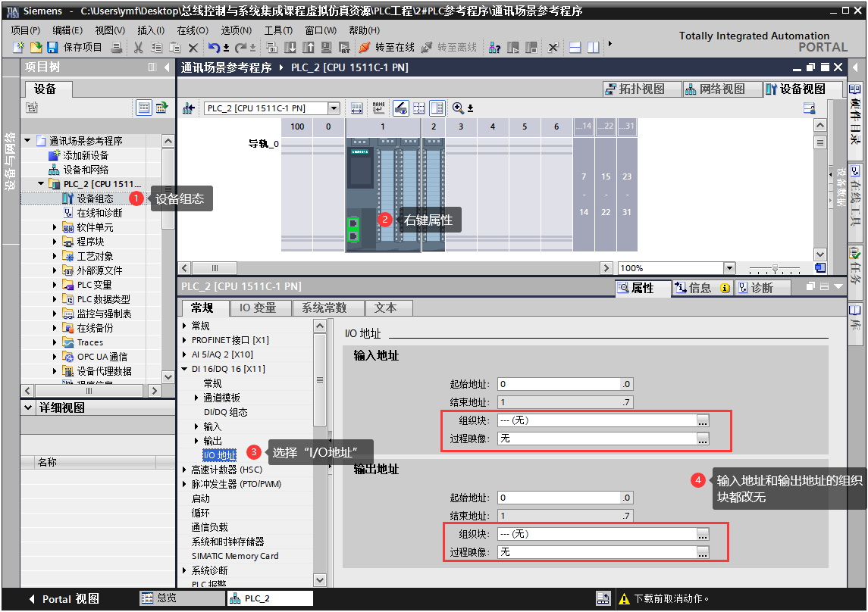This screenshot has width=868, height=612.
Task: Open the 工具(T) menu
Action: click(x=278, y=30)
